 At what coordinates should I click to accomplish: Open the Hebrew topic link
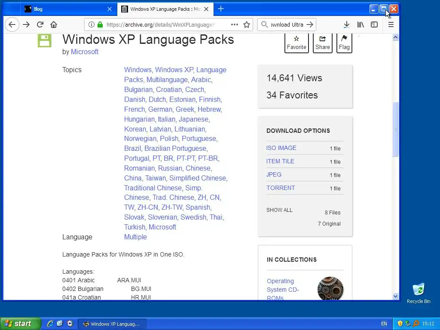[209, 110]
